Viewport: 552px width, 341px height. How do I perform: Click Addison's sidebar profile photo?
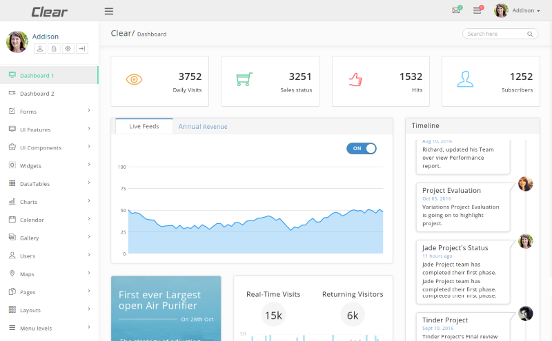tap(17, 42)
